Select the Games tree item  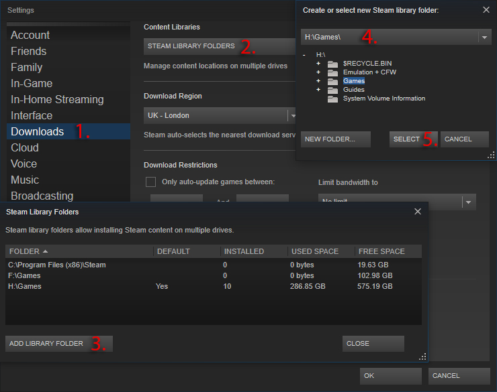pos(354,81)
